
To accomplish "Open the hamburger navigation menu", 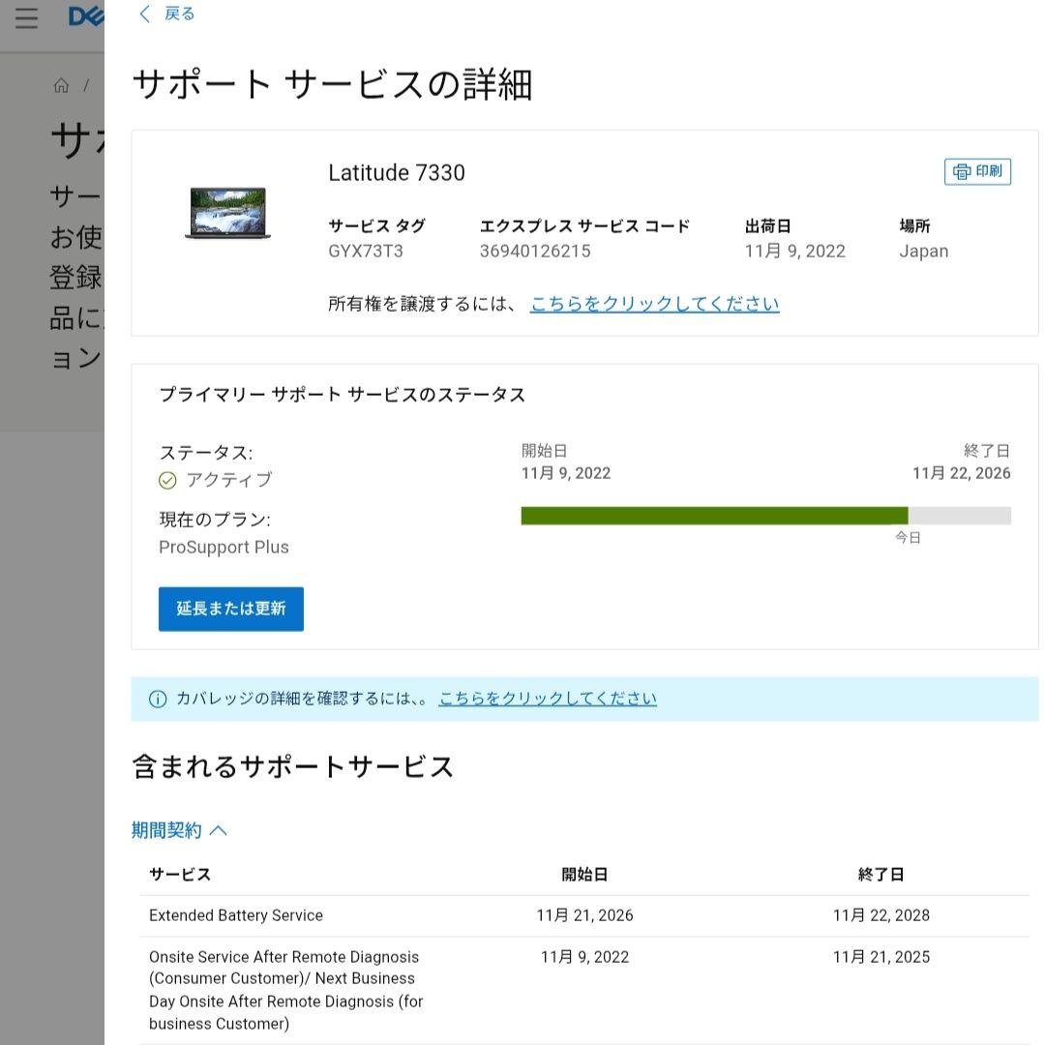I will pyautogui.click(x=26, y=16).
